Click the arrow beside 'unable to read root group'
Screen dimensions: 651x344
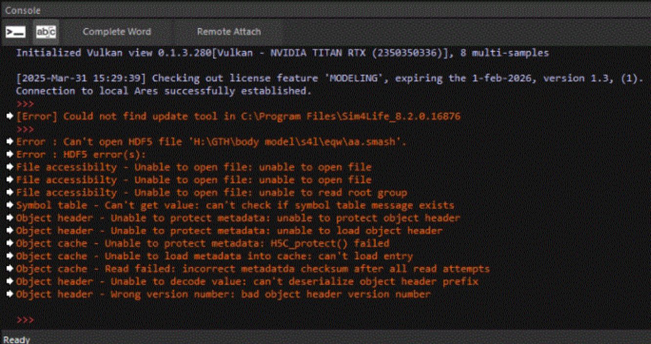[x=10, y=193]
